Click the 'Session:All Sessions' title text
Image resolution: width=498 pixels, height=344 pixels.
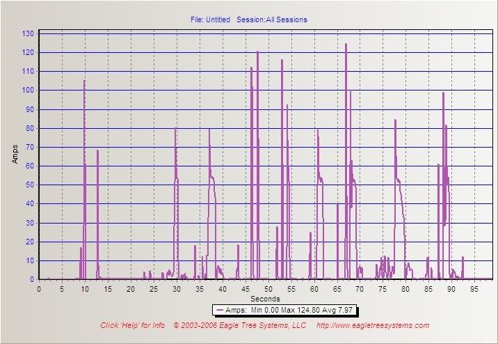click(x=271, y=19)
